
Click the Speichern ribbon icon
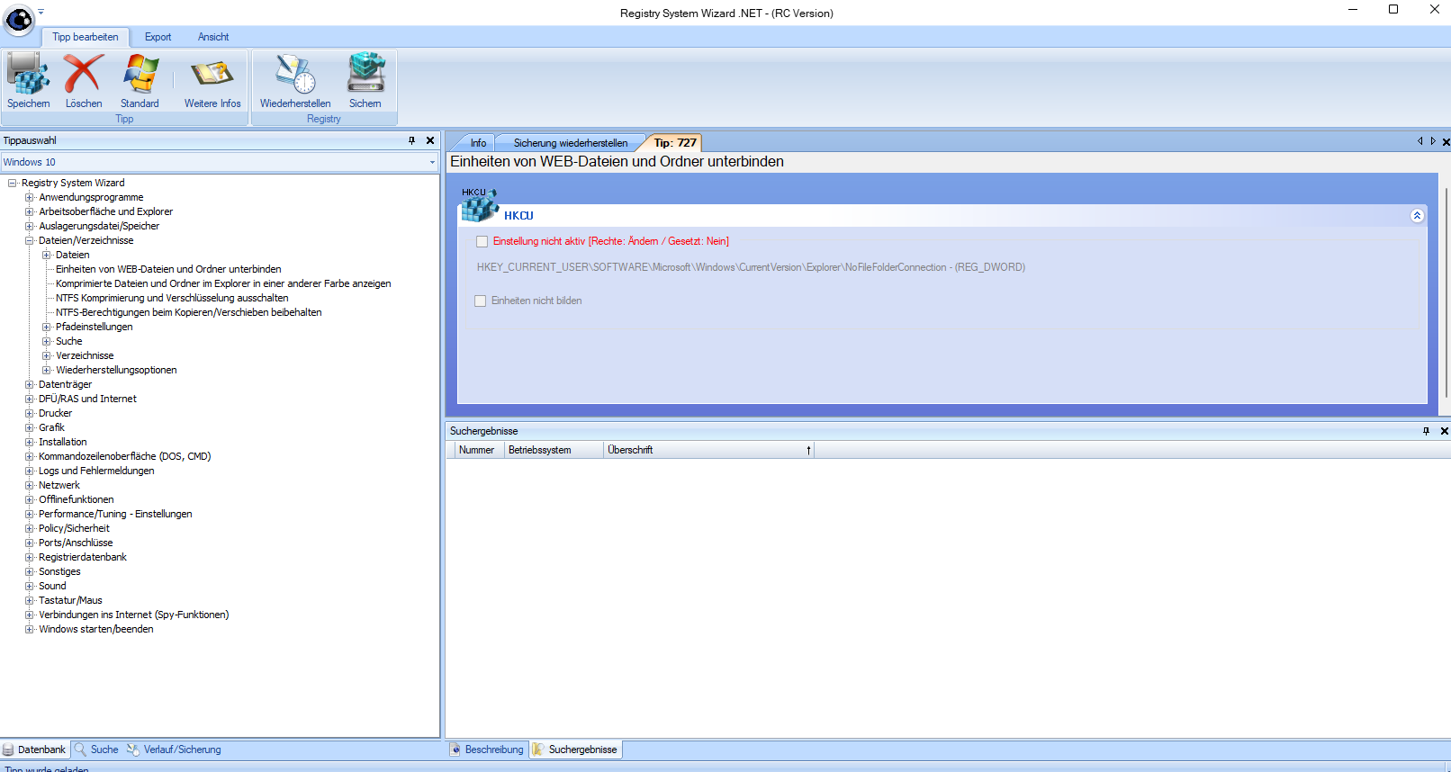coord(28,73)
